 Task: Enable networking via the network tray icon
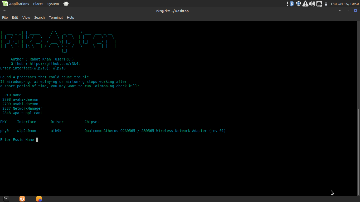click(x=319, y=4)
